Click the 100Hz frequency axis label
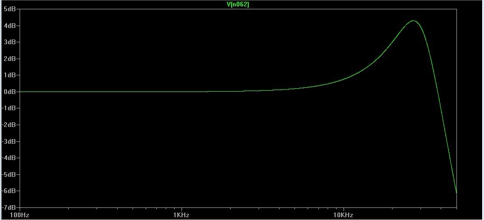The width and height of the screenshot is (484, 220). tap(20, 215)
